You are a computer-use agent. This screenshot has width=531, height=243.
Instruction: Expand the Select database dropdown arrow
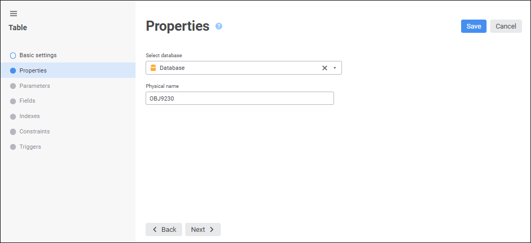[x=335, y=68]
